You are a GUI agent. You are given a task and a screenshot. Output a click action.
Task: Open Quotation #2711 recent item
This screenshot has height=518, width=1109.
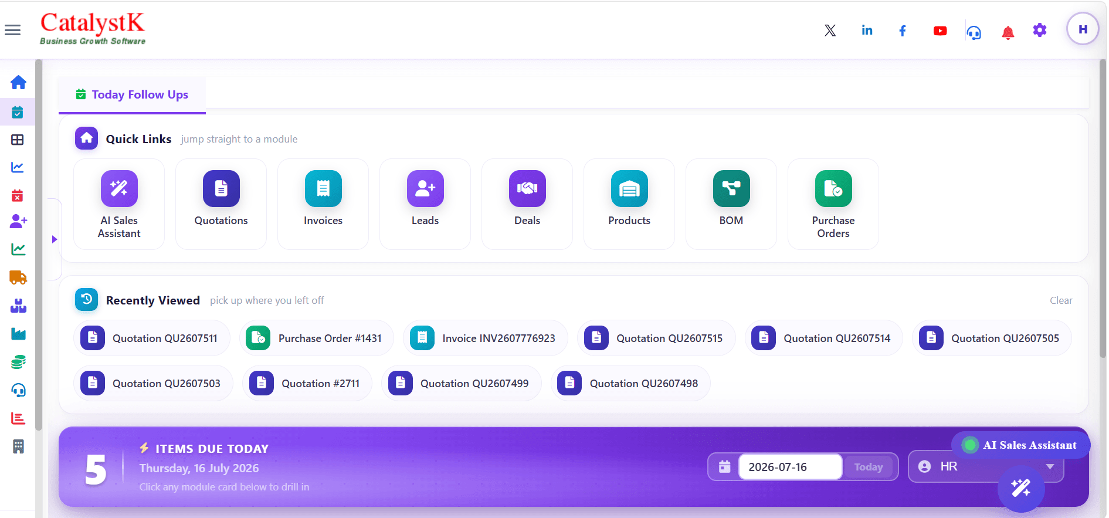point(307,383)
